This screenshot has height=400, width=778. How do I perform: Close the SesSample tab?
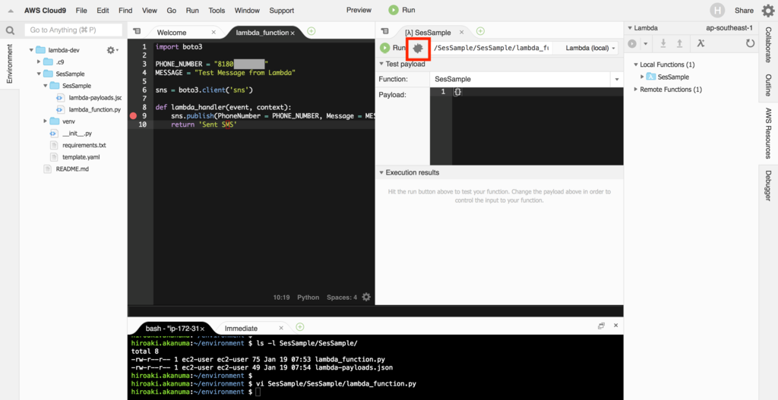coord(461,32)
